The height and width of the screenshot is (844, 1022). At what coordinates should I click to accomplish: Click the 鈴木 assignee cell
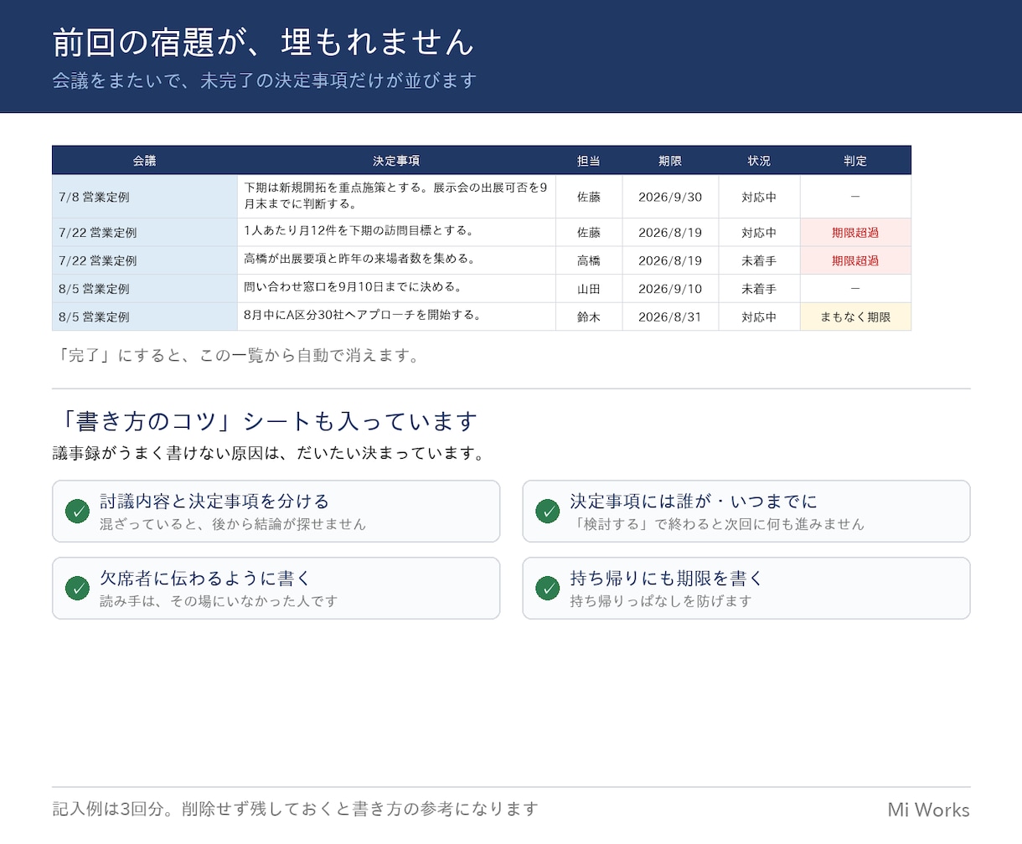(x=589, y=316)
